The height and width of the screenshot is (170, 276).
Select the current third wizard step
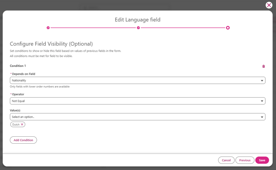coord(228,28)
